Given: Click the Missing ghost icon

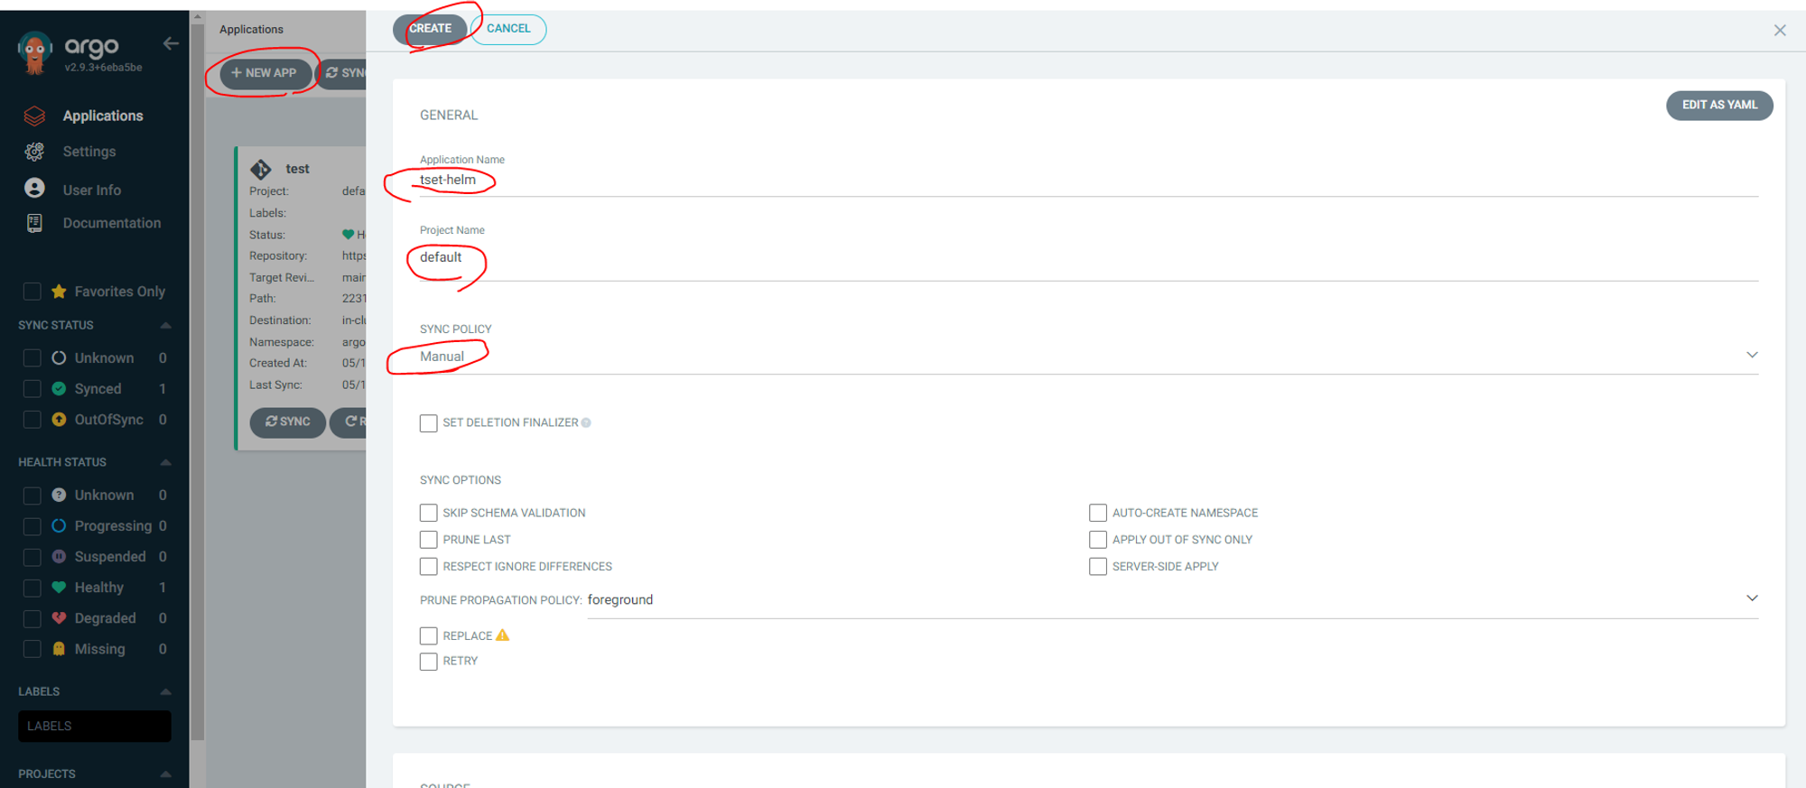Looking at the screenshot, I should pyautogui.click(x=59, y=648).
